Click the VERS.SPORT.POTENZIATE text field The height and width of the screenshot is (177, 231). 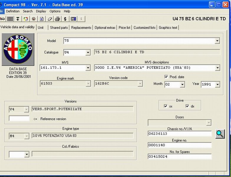(x=82, y=109)
